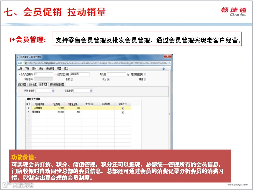This screenshot has width=253, height=190.
Task: Switch to the 折扣设置 tab
Action: [x=22, y=84]
